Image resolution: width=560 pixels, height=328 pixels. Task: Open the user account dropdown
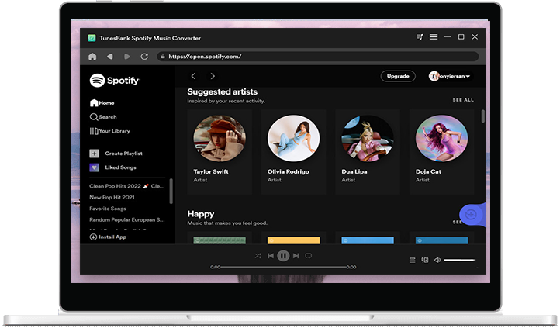pos(450,76)
